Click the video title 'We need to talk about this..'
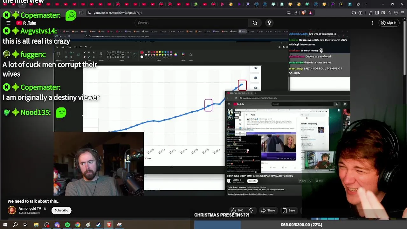Image resolution: width=407 pixels, height=229 pixels. (x=33, y=201)
